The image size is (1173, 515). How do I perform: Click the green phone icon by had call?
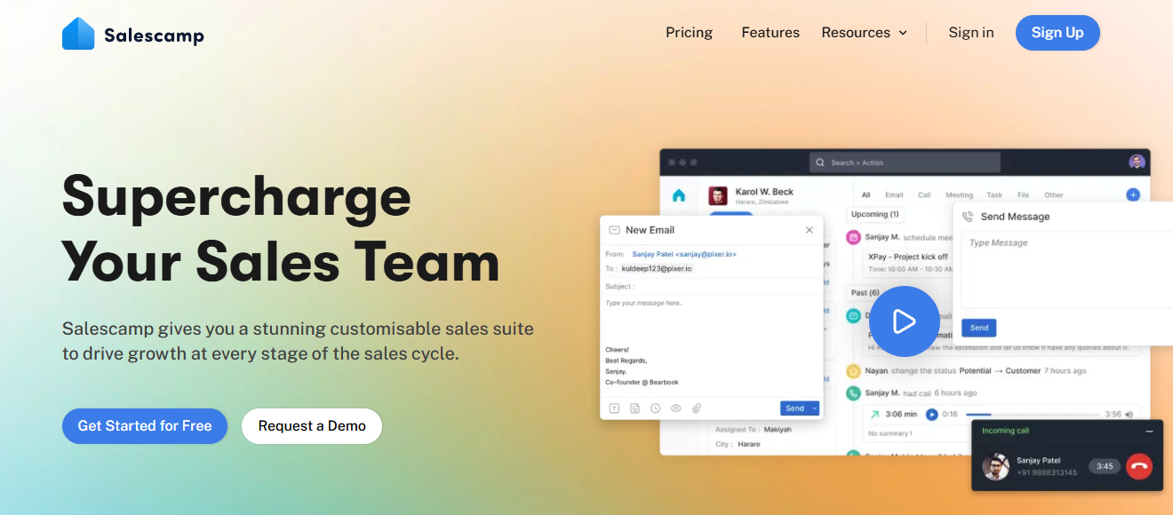[x=853, y=392]
